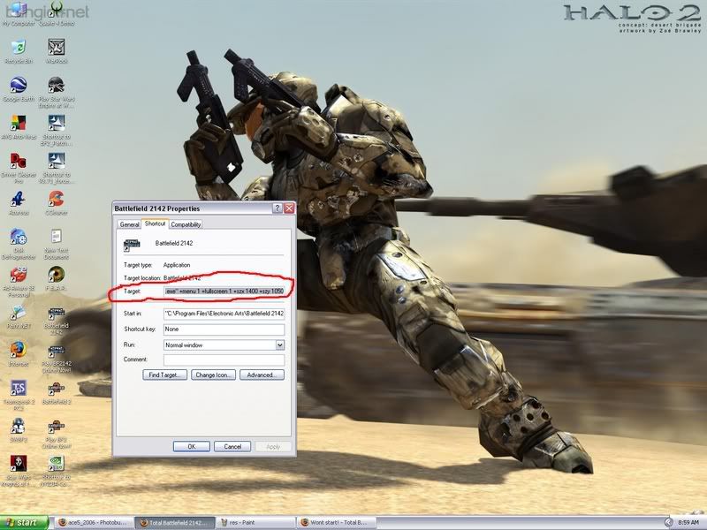
Task: Expand the Run window mode dropdown
Action: (x=278, y=344)
